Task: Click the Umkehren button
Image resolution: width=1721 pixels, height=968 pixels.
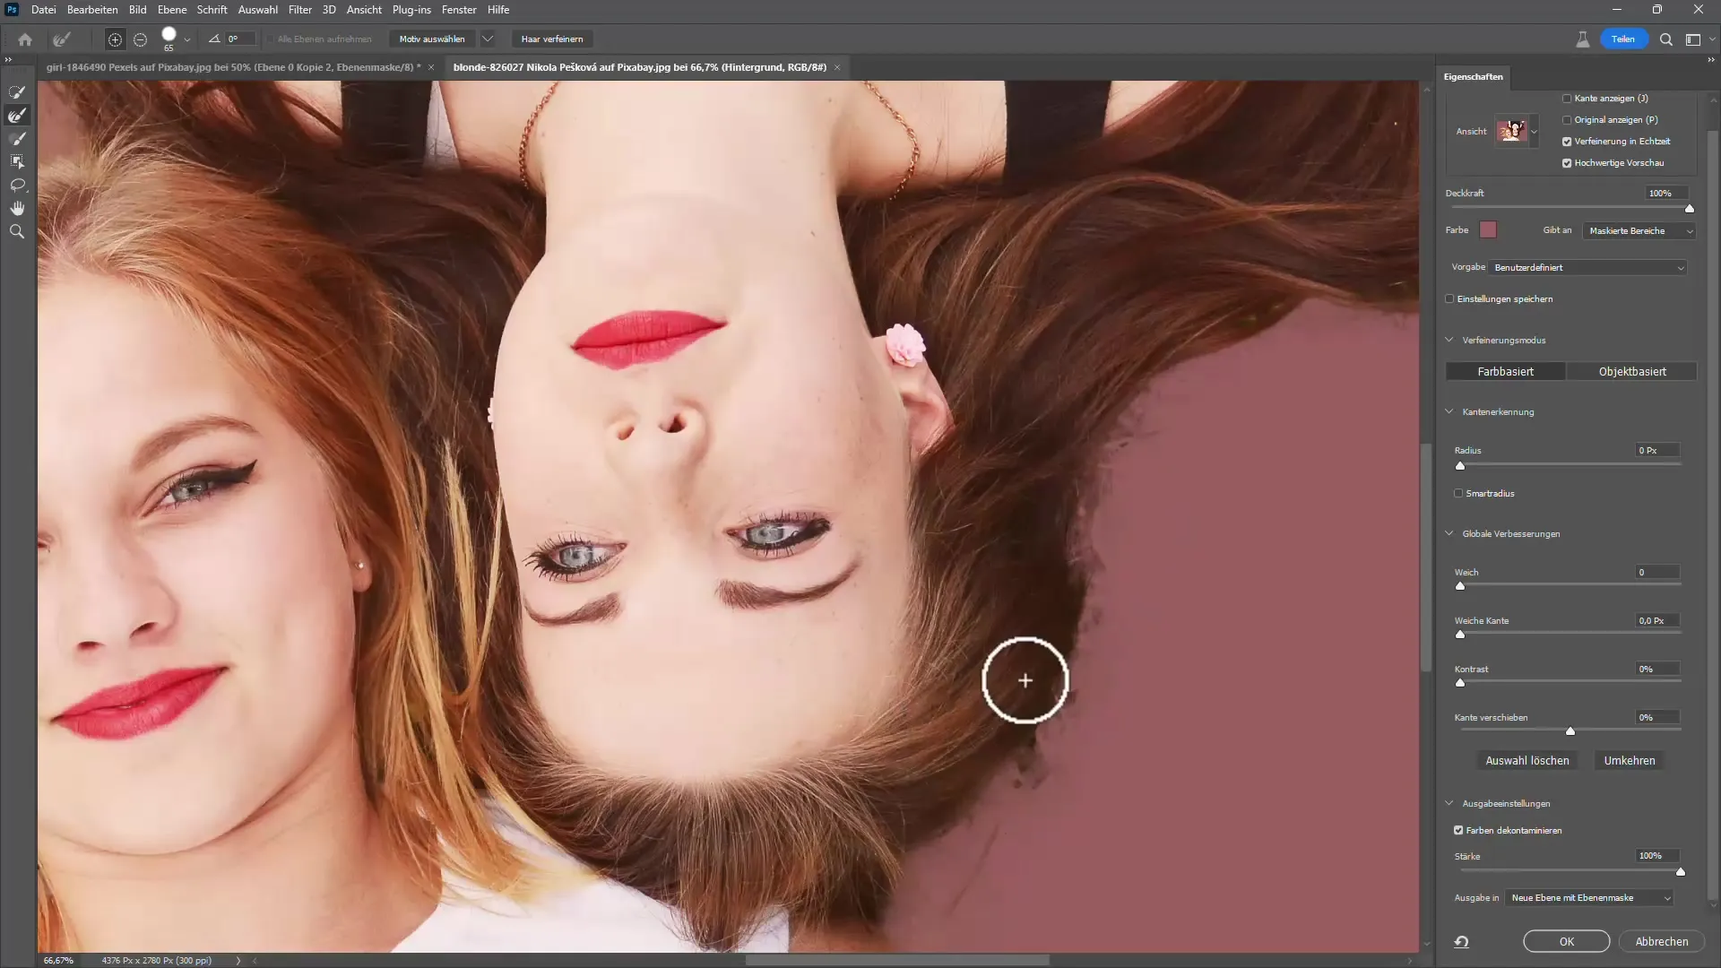Action: [x=1630, y=761]
